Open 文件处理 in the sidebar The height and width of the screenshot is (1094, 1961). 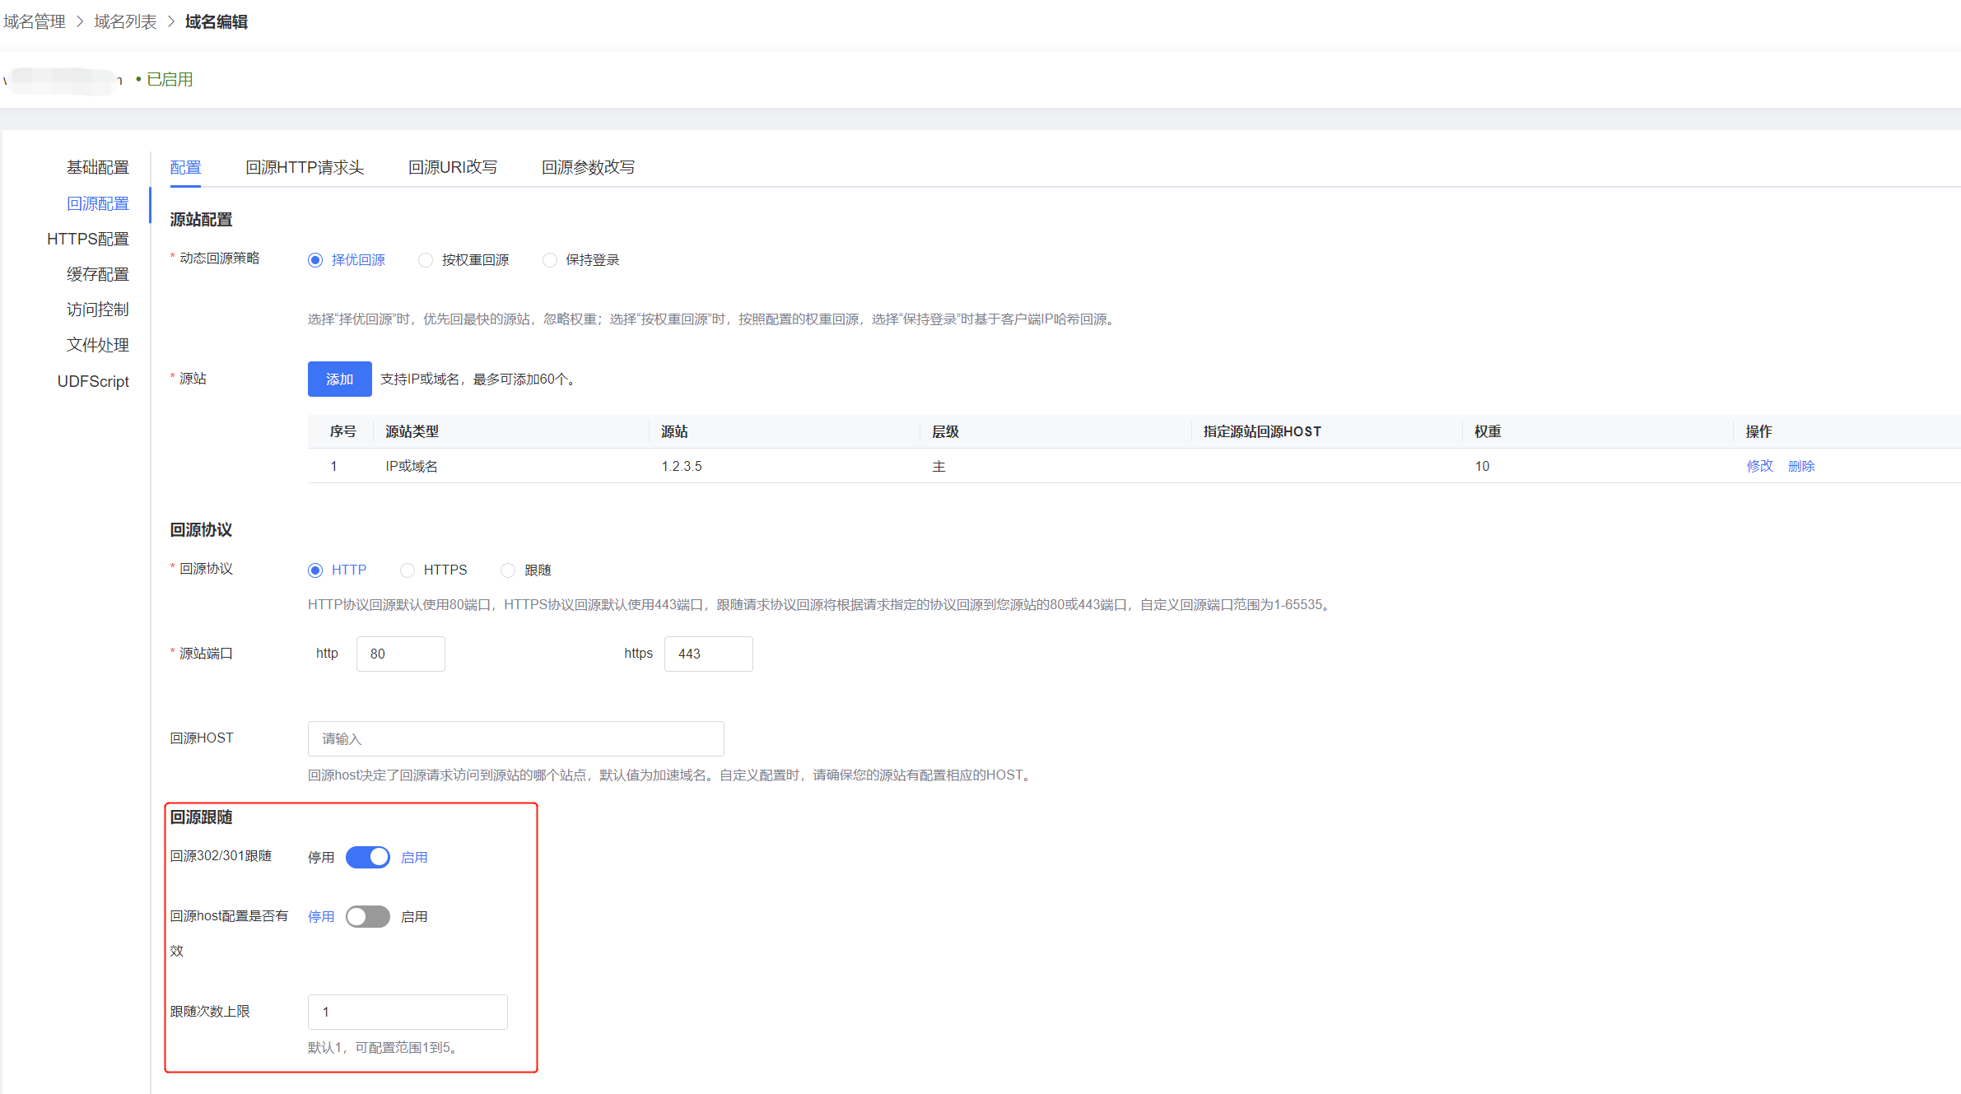(x=98, y=346)
